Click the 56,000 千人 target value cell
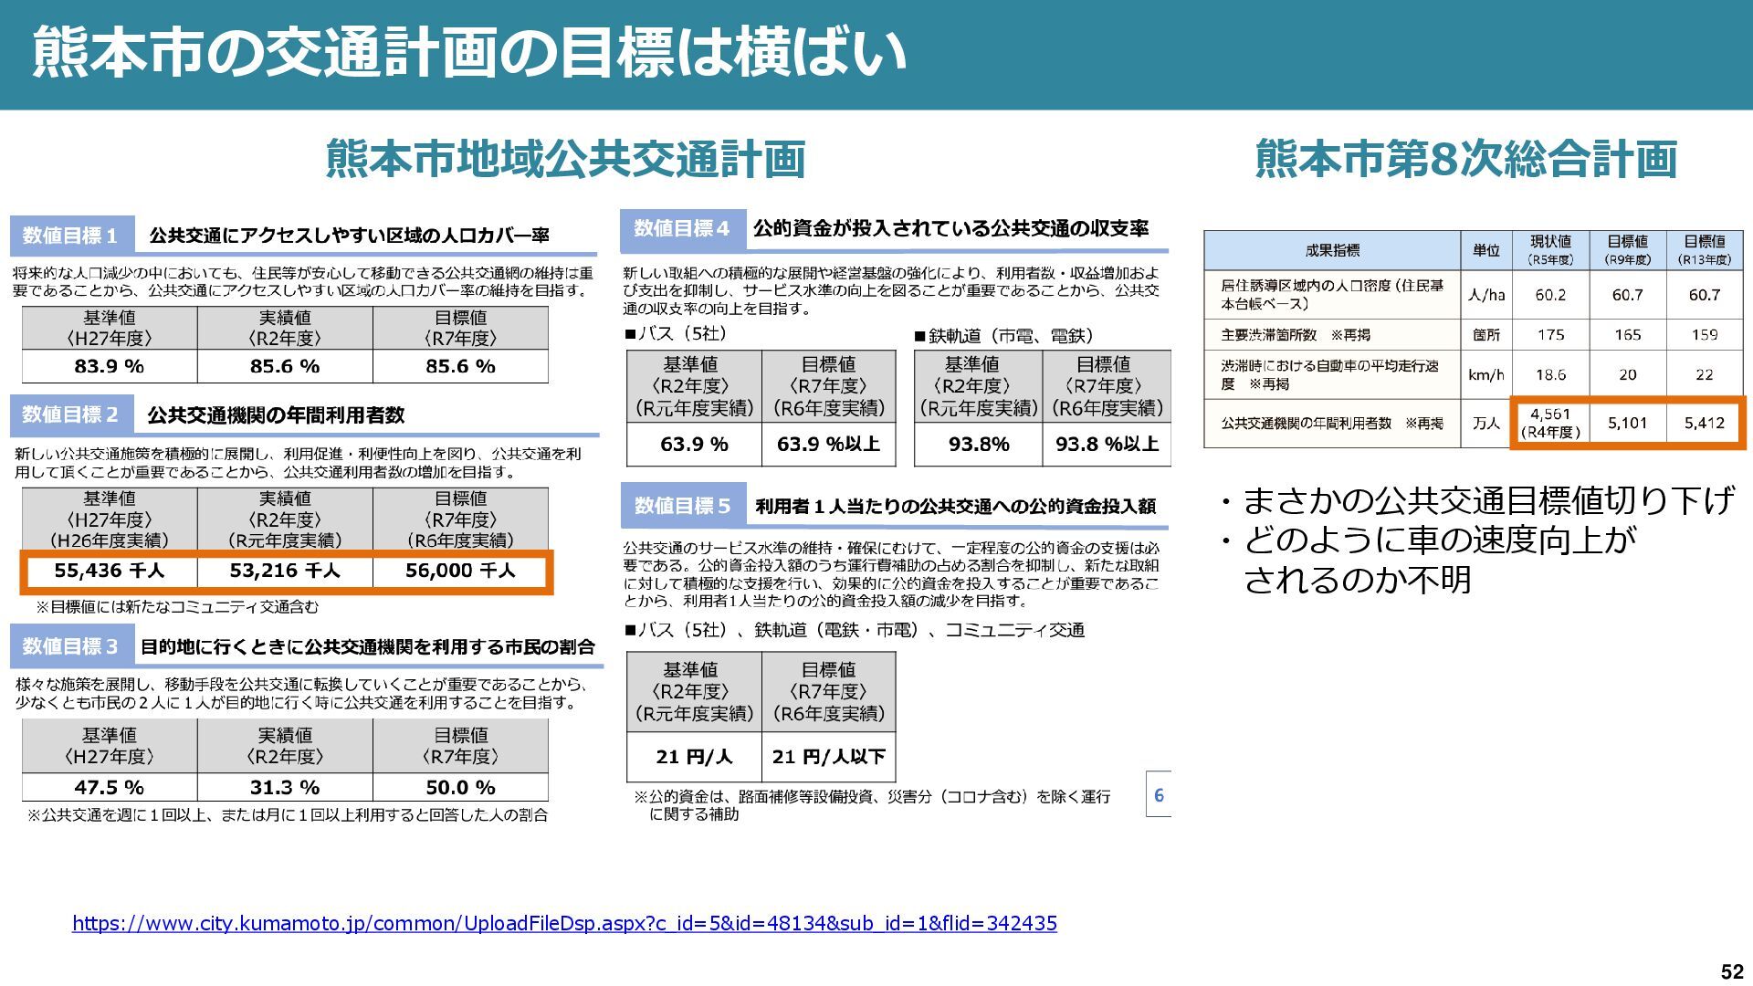This screenshot has width=1753, height=986. click(460, 571)
